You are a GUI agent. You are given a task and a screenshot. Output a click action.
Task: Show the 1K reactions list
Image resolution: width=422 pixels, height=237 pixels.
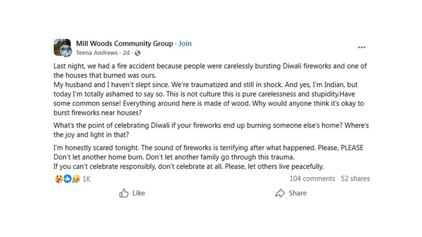[x=87, y=179]
